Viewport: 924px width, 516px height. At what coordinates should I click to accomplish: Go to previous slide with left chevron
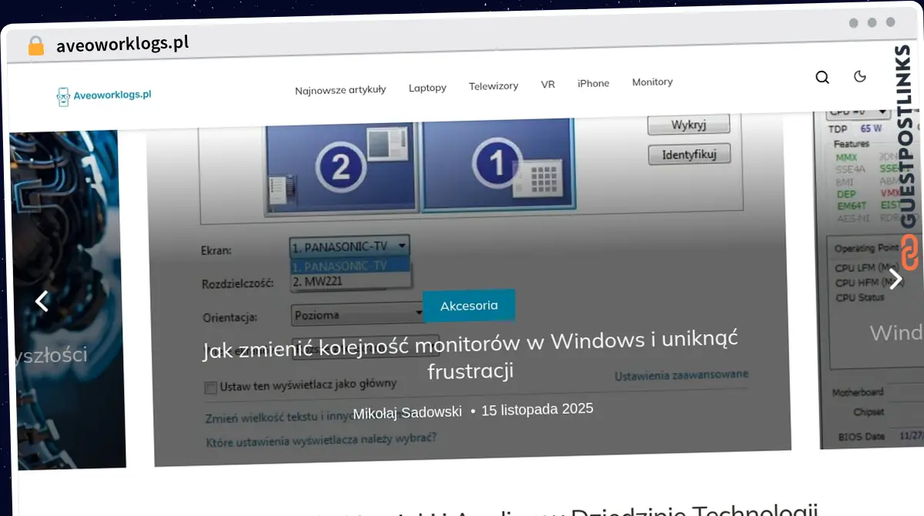(42, 301)
